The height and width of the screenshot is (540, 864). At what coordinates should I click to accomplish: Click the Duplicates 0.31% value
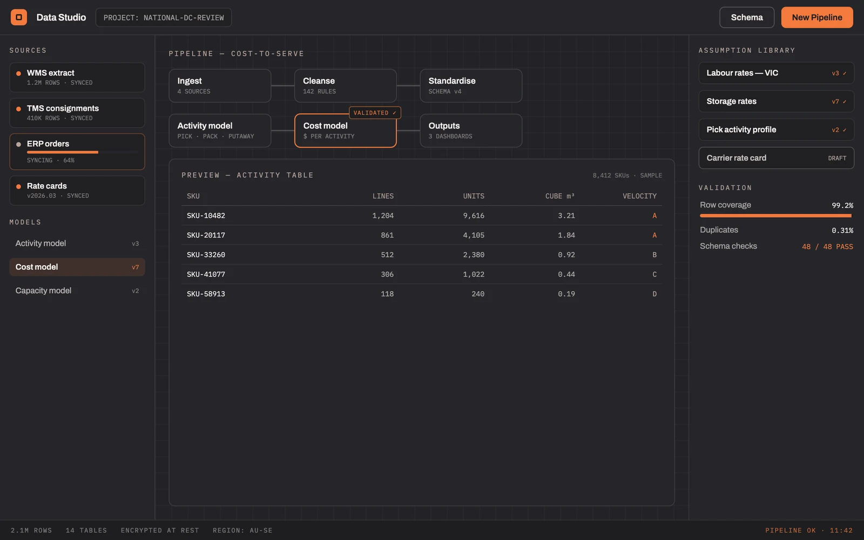point(842,231)
